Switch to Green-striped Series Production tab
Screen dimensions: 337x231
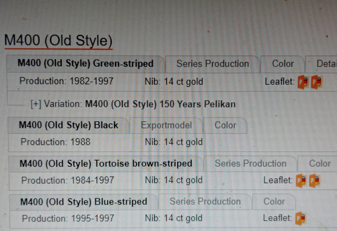[x=213, y=64]
